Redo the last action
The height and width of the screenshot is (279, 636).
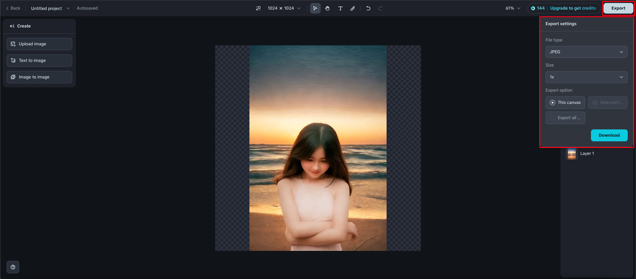(381, 8)
